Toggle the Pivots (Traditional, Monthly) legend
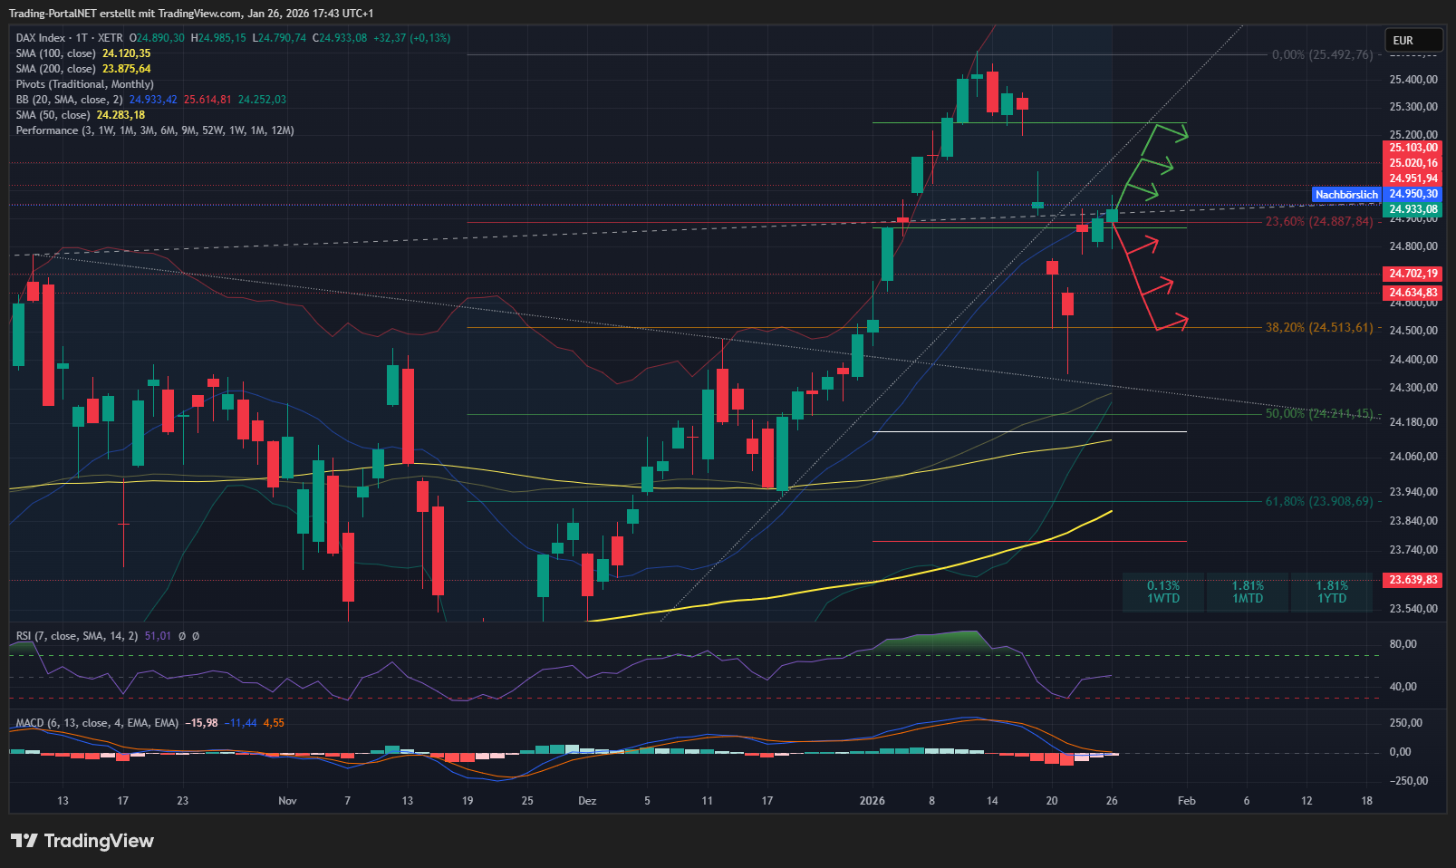1456x868 pixels. [84, 84]
